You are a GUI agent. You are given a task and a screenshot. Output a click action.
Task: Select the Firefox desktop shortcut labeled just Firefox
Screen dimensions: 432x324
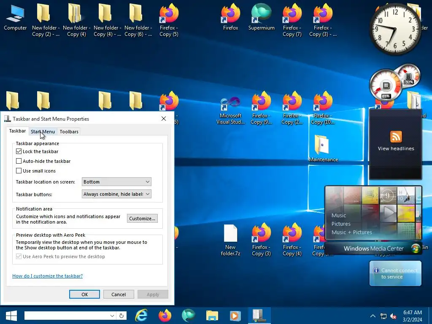pyautogui.click(x=231, y=18)
